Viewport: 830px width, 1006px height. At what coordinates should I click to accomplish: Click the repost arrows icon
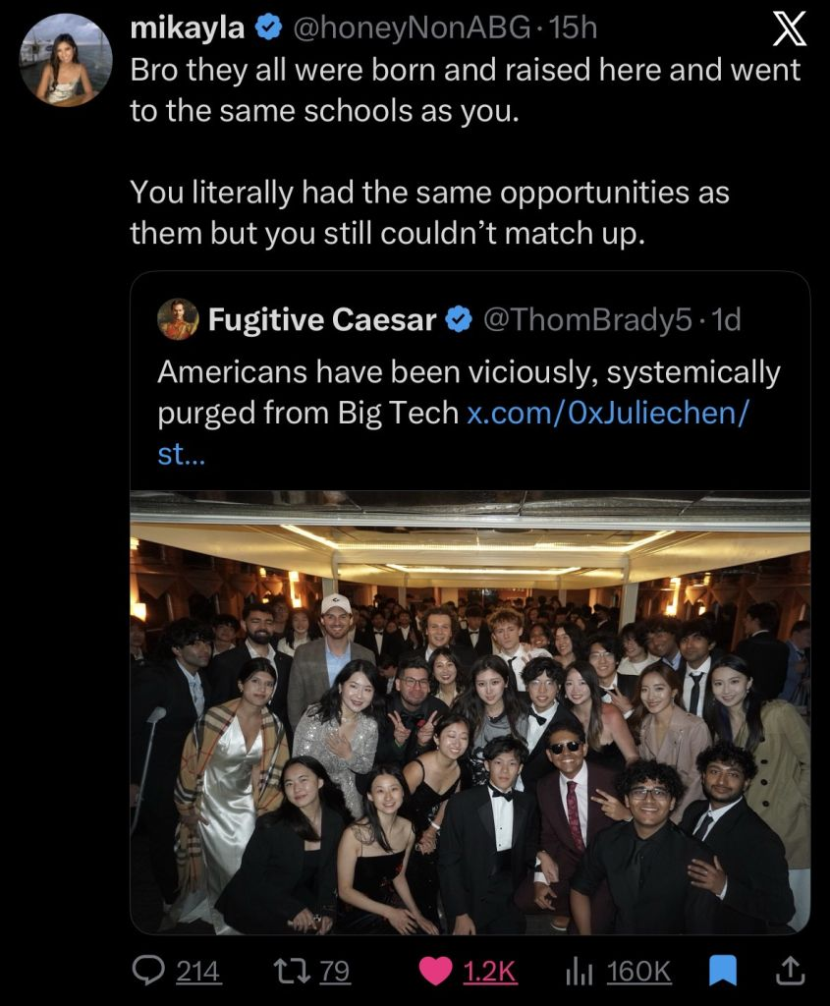coord(292,971)
